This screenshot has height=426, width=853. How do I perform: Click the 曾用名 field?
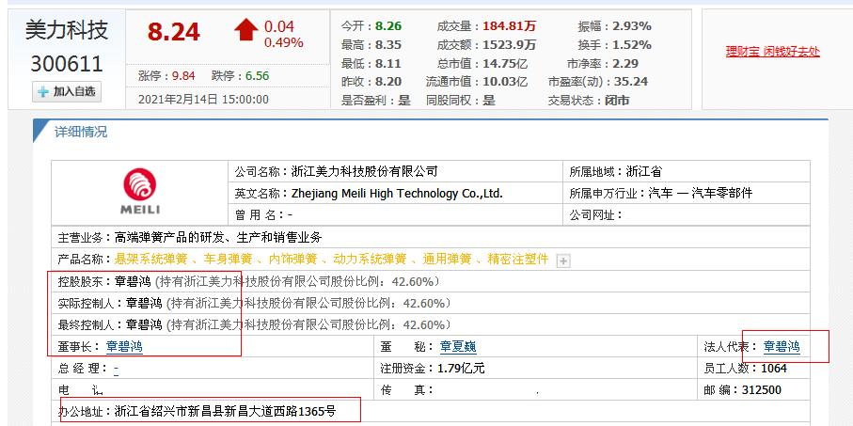click(396, 215)
